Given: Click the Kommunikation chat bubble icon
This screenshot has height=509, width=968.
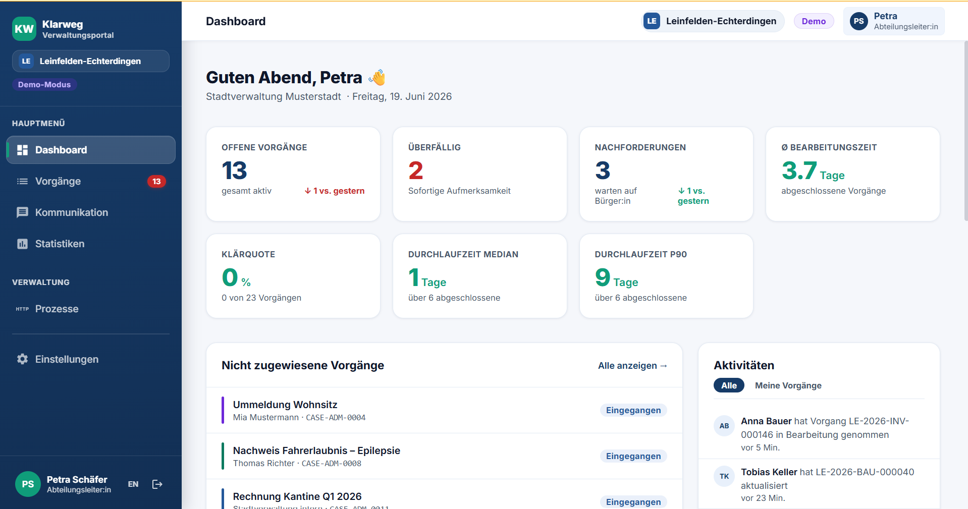Looking at the screenshot, I should tap(22, 212).
